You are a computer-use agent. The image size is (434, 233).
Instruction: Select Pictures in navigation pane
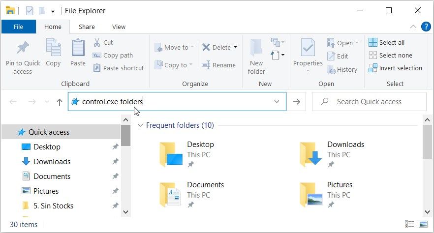(x=46, y=191)
